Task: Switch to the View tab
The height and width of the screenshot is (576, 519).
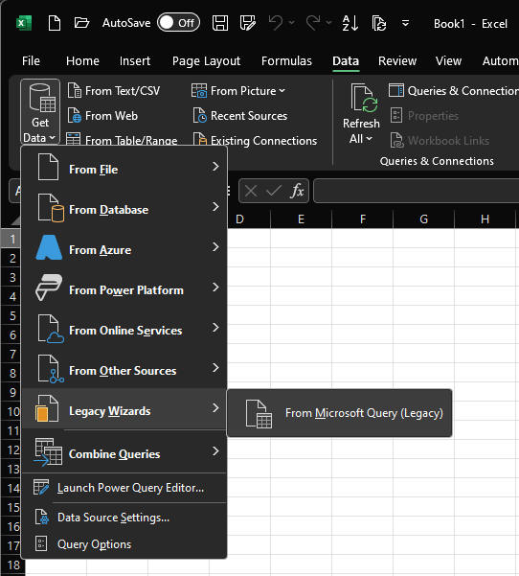Action: (448, 61)
